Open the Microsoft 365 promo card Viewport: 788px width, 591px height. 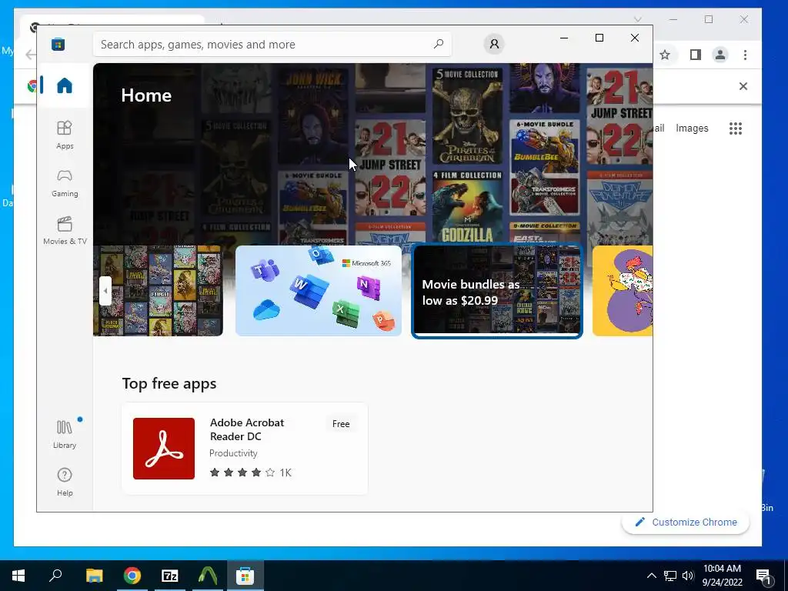coord(319,291)
